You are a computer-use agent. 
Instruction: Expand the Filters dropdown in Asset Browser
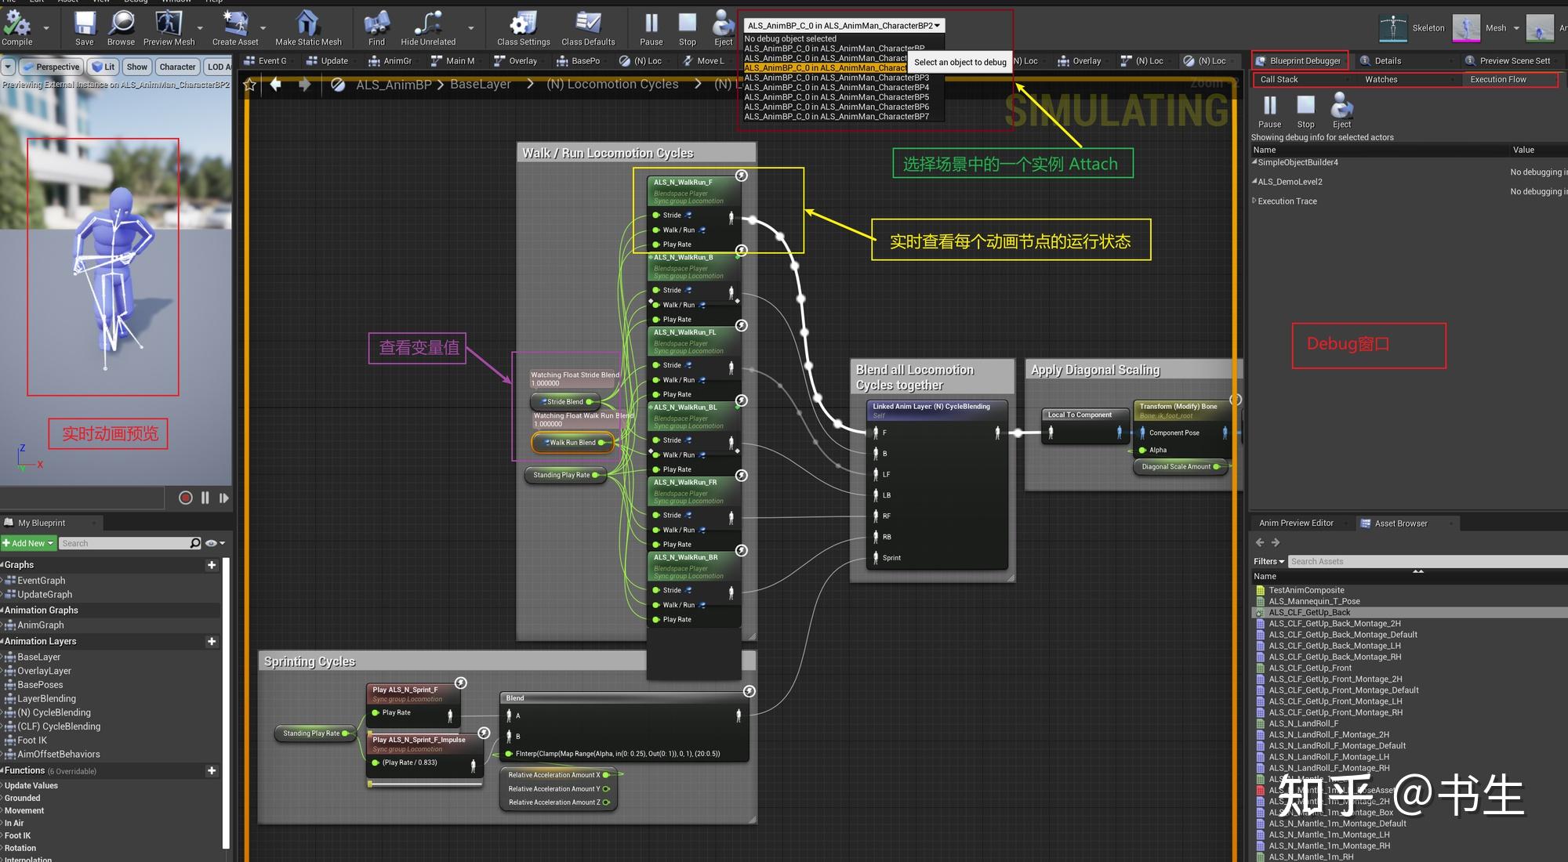[x=1268, y=561]
